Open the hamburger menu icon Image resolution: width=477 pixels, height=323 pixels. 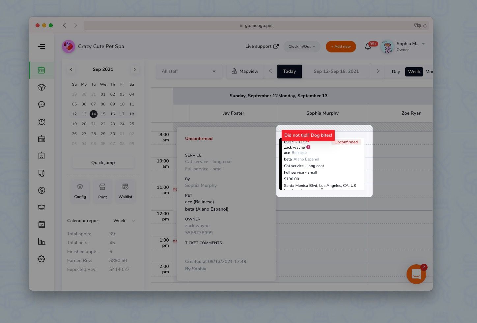[x=42, y=46]
